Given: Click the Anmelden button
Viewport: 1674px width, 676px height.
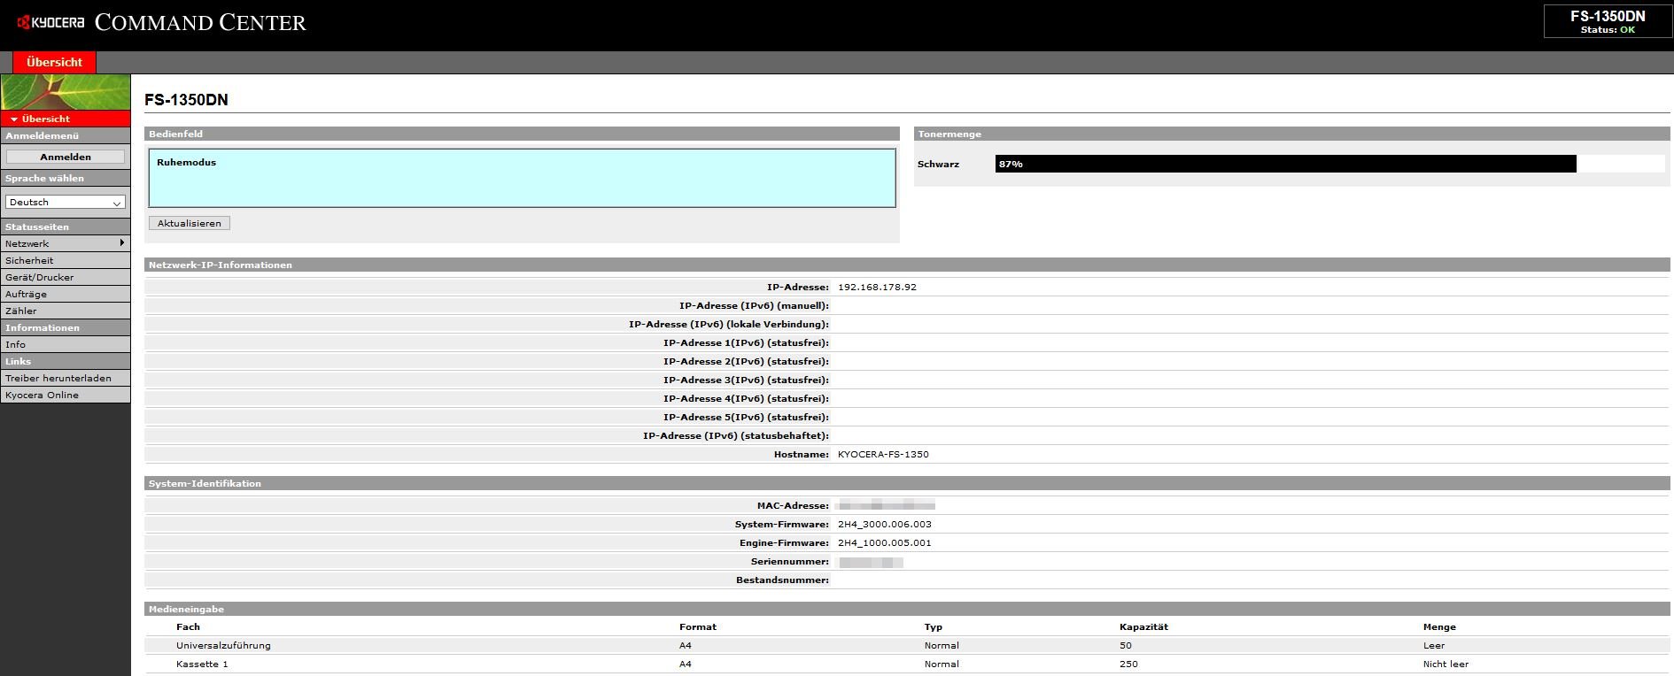Looking at the screenshot, I should 66,157.
